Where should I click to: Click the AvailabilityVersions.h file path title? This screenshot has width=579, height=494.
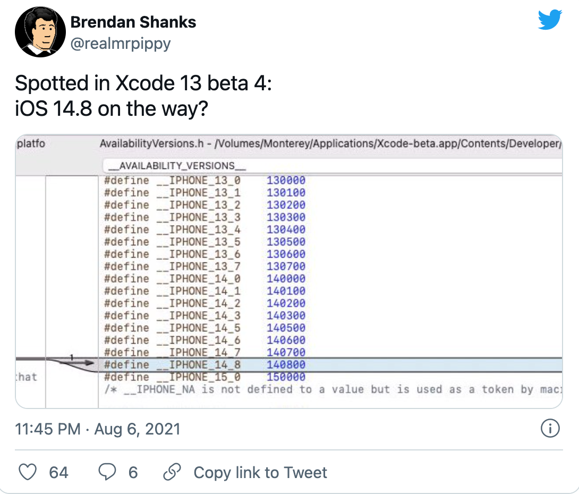click(329, 144)
